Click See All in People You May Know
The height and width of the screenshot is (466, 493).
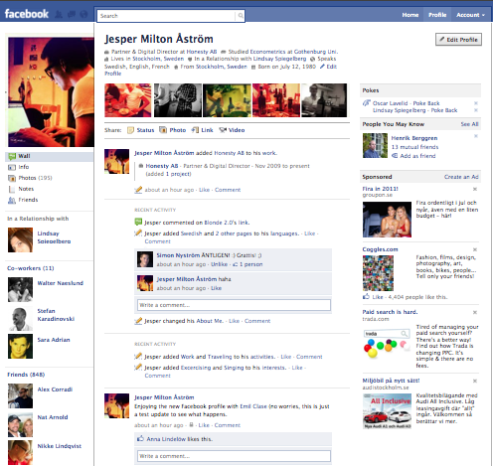[469, 124]
